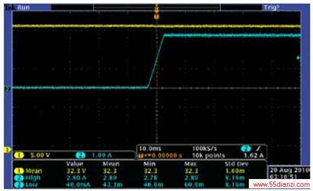Viewport: 313px width, 191px height.
Task: Click the Mean row's 32.3 Max cell
Action: point(191,171)
